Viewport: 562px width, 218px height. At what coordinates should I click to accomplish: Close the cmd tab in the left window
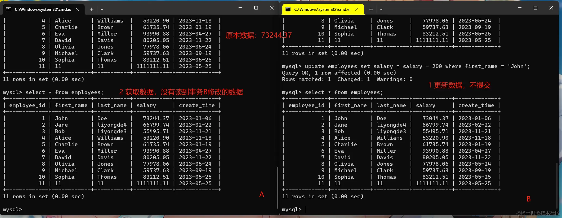click(x=77, y=9)
